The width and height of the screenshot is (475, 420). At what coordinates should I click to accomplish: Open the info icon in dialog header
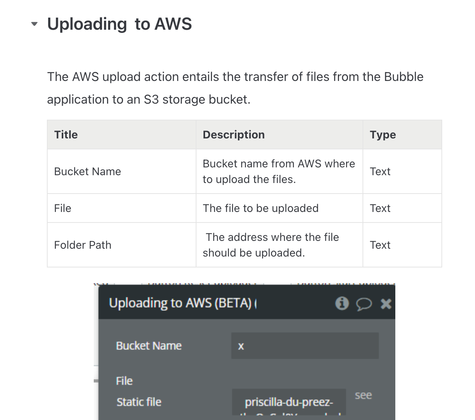pyautogui.click(x=342, y=303)
